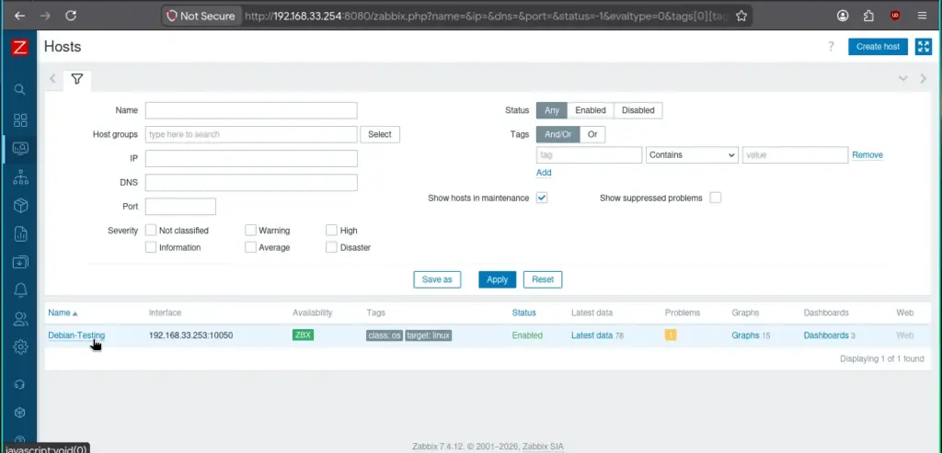The height and width of the screenshot is (453, 942).
Task: Open the Administration gear icon
Action: tap(20, 346)
